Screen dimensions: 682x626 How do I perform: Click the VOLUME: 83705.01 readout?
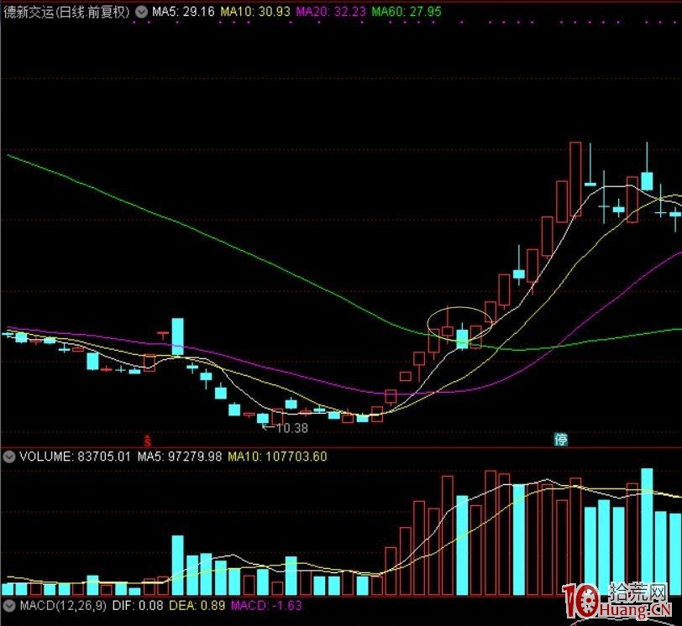(x=75, y=456)
